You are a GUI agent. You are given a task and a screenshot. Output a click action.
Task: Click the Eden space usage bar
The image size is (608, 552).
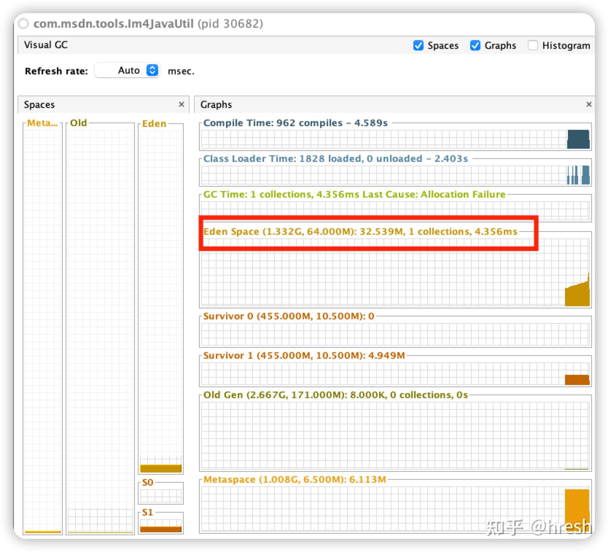161,469
